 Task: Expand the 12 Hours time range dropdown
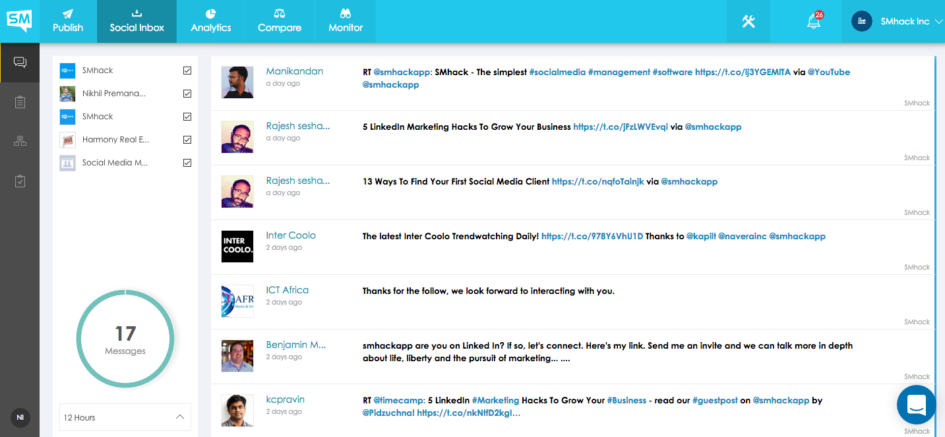point(125,417)
